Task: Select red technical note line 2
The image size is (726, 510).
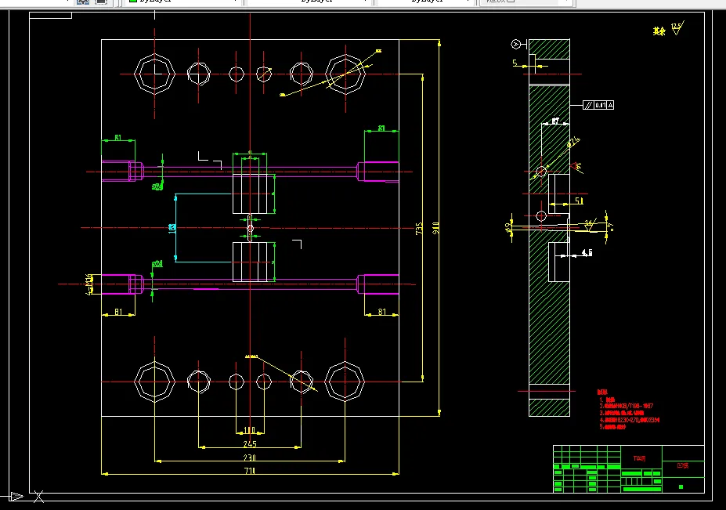Action: point(626,406)
